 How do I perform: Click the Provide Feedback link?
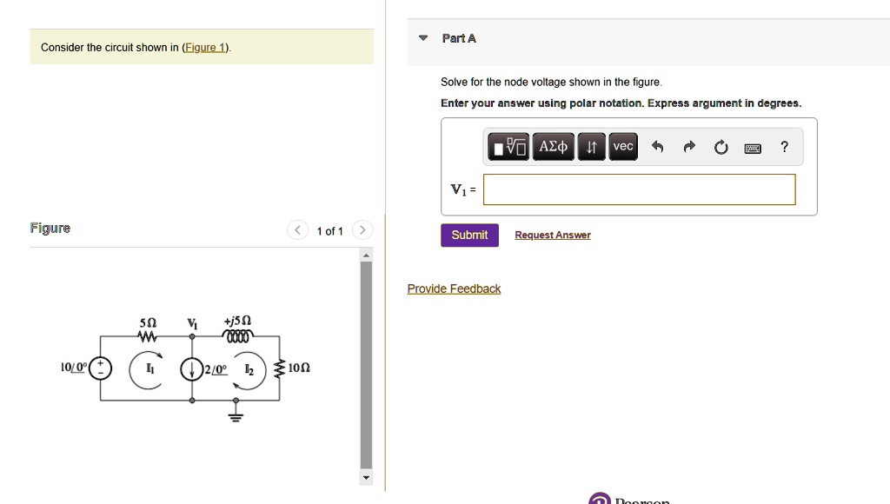(454, 288)
